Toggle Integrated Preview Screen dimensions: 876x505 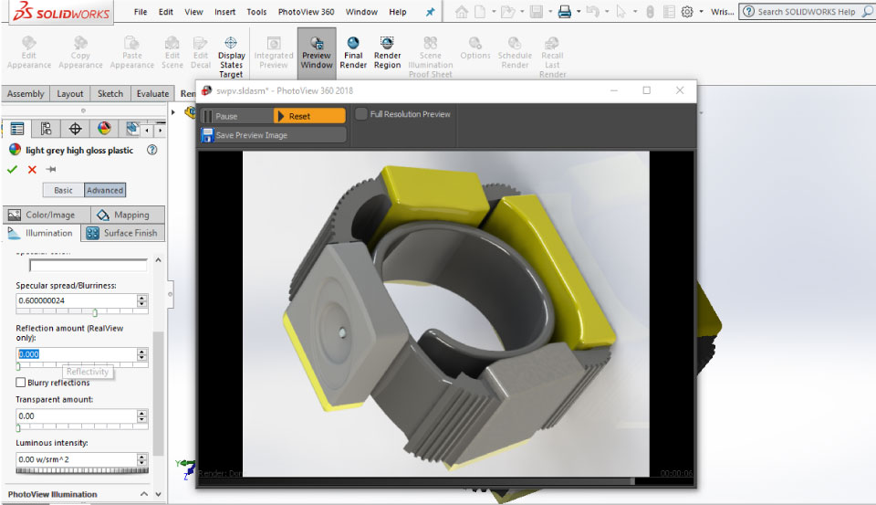(273, 52)
